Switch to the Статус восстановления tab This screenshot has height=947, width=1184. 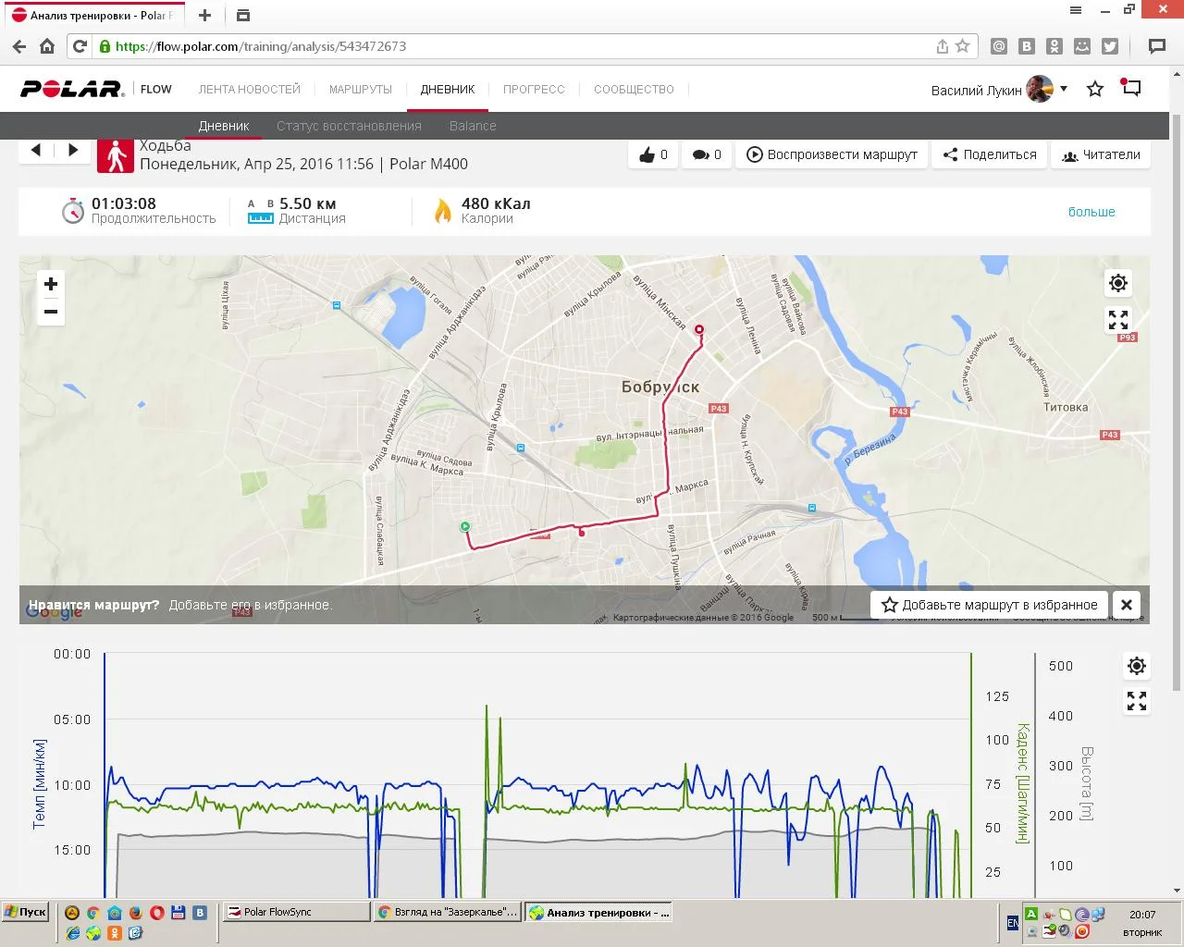coord(349,126)
